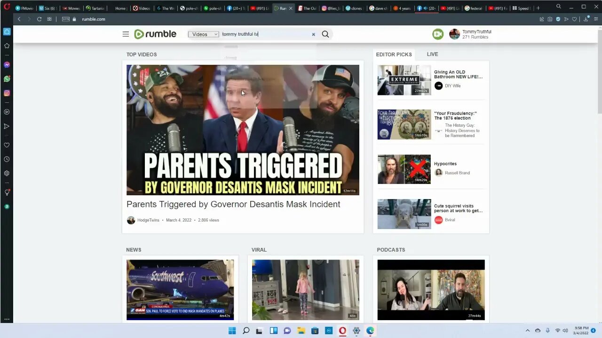This screenshot has width=602, height=338.
Task: Open the DIY Wife channel link
Action: point(452,86)
